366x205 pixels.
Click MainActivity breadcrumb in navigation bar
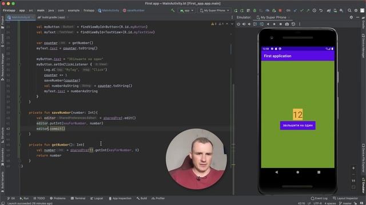click(109, 10)
